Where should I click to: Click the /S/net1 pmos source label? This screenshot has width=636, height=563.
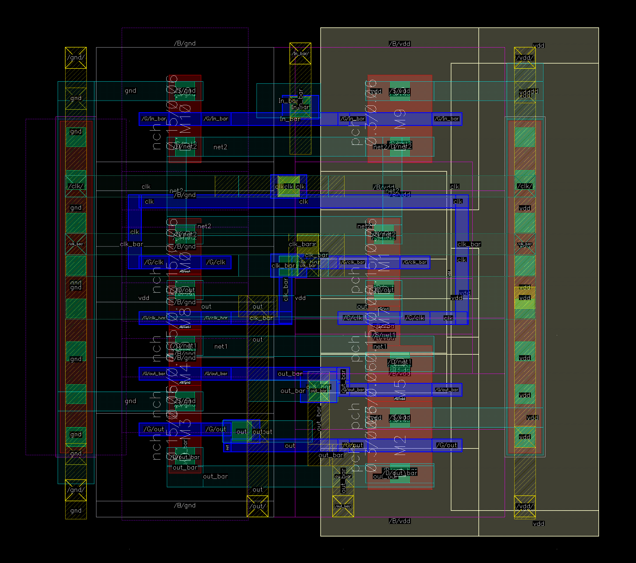tap(384, 335)
